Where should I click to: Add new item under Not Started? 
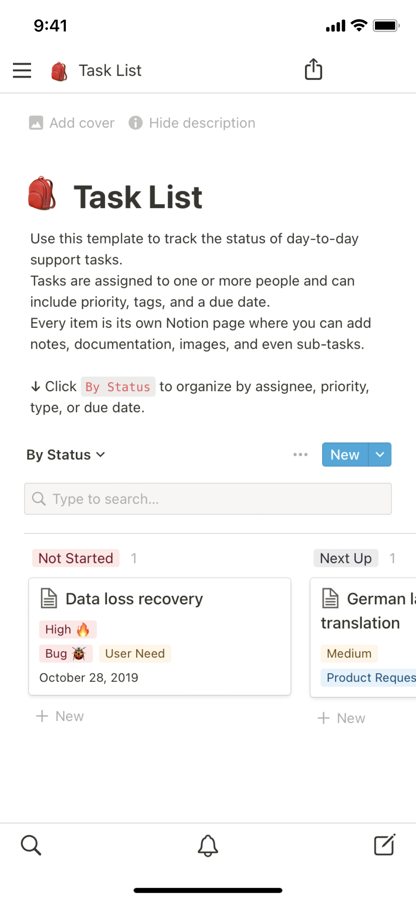pos(60,716)
